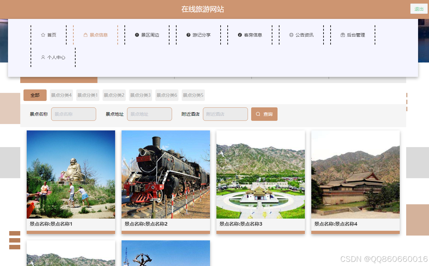Click the star icon beside 首页
The width and height of the screenshot is (429, 266).
coord(43,35)
